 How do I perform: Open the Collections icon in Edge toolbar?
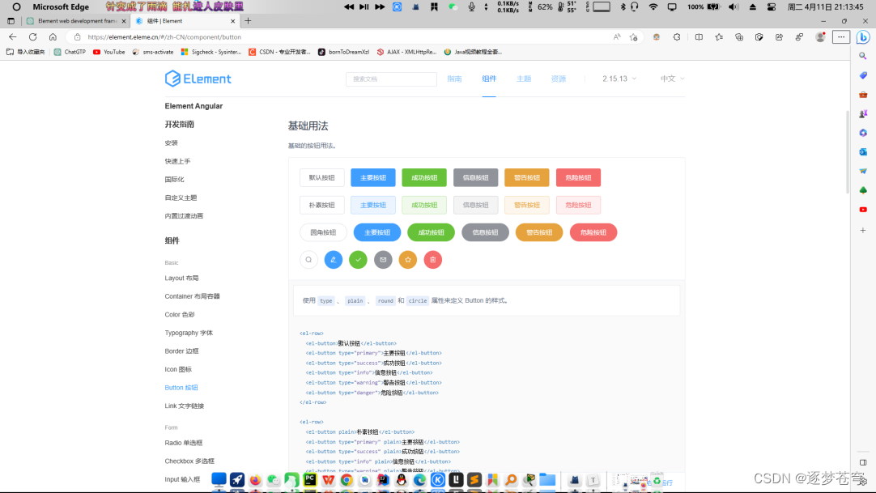tap(739, 37)
